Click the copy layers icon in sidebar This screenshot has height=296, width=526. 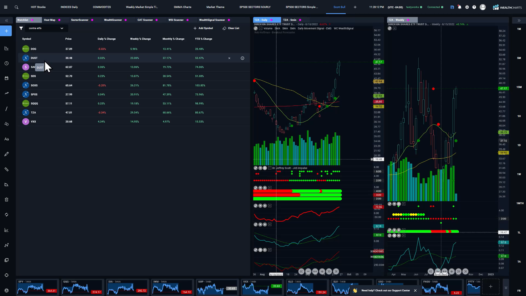pyautogui.click(x=7, y=260)
